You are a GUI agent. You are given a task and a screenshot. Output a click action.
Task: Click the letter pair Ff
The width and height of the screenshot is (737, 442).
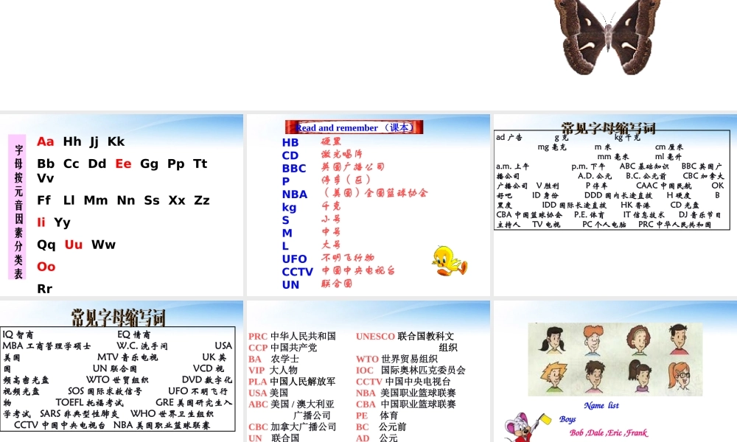tap(43, 200)
